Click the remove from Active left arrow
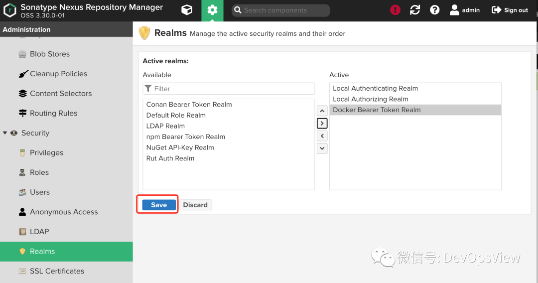The width and height of the screenshot is (538, 283). pos(322,136)
